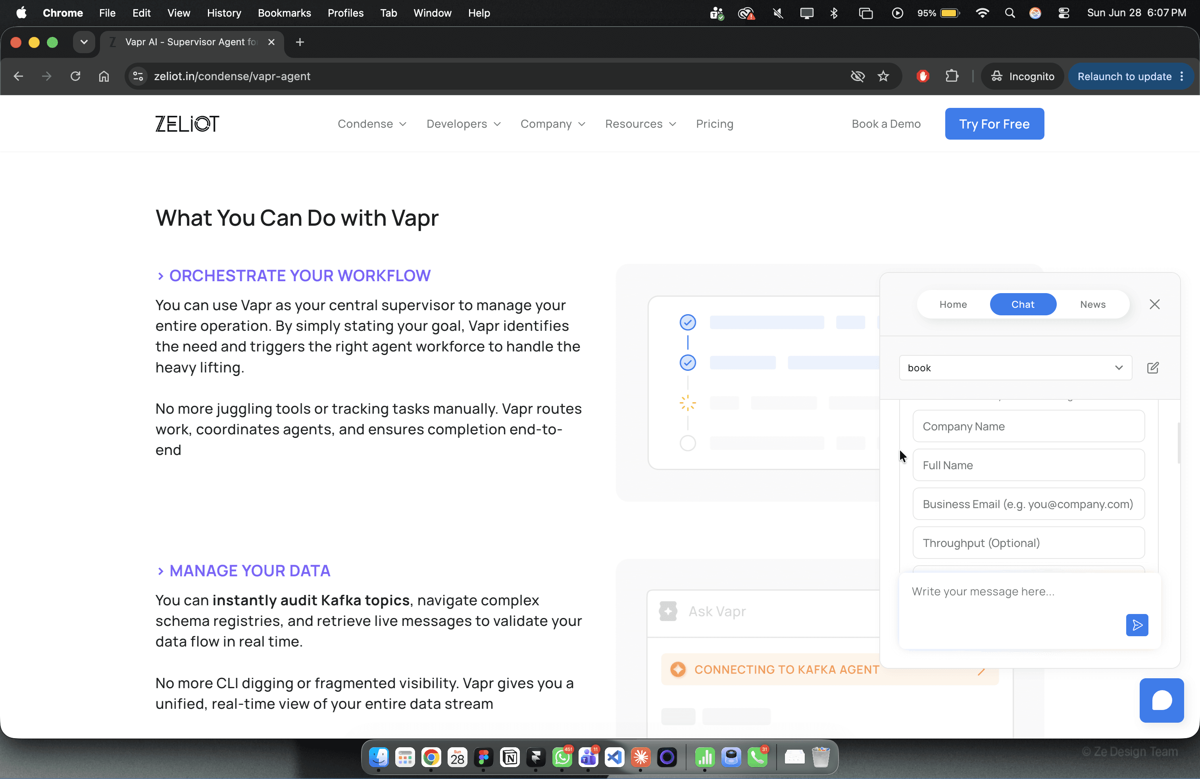Click the Try For Free button
This screenshot has width=1200, height=779.
[994, 124]
